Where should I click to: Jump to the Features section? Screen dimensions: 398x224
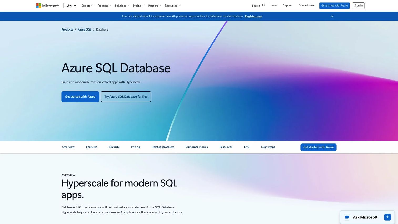click(92, 147)
